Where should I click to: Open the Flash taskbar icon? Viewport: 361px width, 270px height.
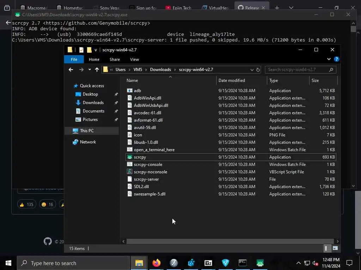(174, 263)
